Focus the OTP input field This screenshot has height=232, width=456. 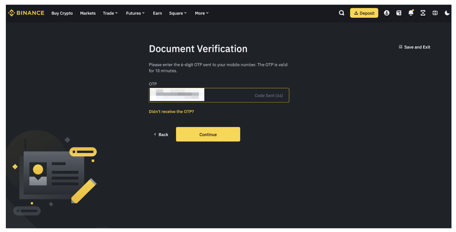227,95
